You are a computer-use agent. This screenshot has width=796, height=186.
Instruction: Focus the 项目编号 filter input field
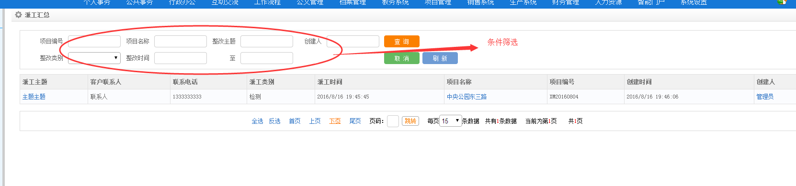pyautogui.click(x=94, y=42)
